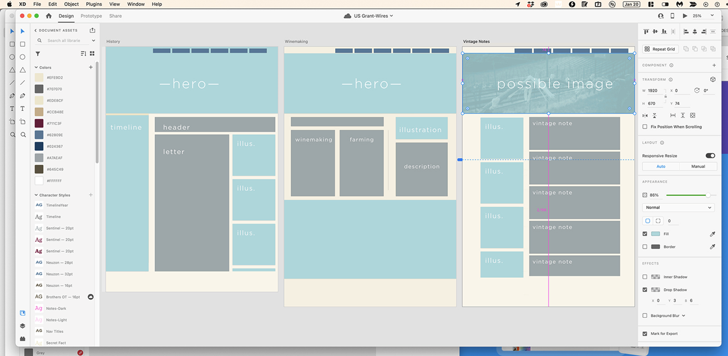This screenshot has height=356, width=728.
Task: Open the US Grant-Wires document dropdown
Action: [371, 16]
